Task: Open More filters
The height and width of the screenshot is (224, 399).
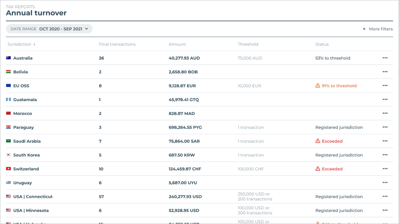Action: click(380, 29)
